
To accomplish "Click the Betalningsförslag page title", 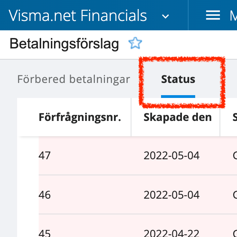I will click(64, 44).
